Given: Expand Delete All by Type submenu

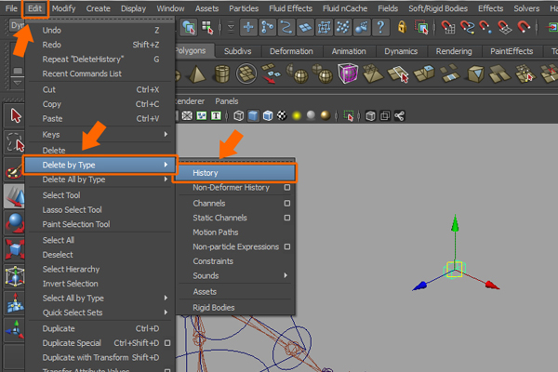Looking at the screenshot, I should point(100,179).
